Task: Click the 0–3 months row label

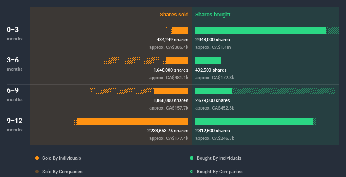Action: coord(15,34)
